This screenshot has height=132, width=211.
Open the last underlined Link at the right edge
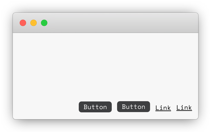point(184,108)
